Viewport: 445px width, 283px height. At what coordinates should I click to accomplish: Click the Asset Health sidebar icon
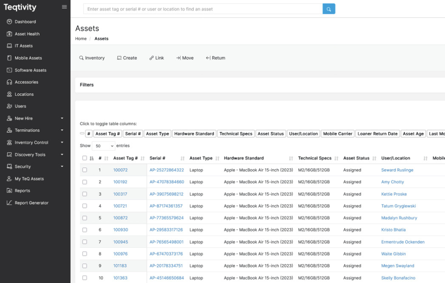(10, 34)
